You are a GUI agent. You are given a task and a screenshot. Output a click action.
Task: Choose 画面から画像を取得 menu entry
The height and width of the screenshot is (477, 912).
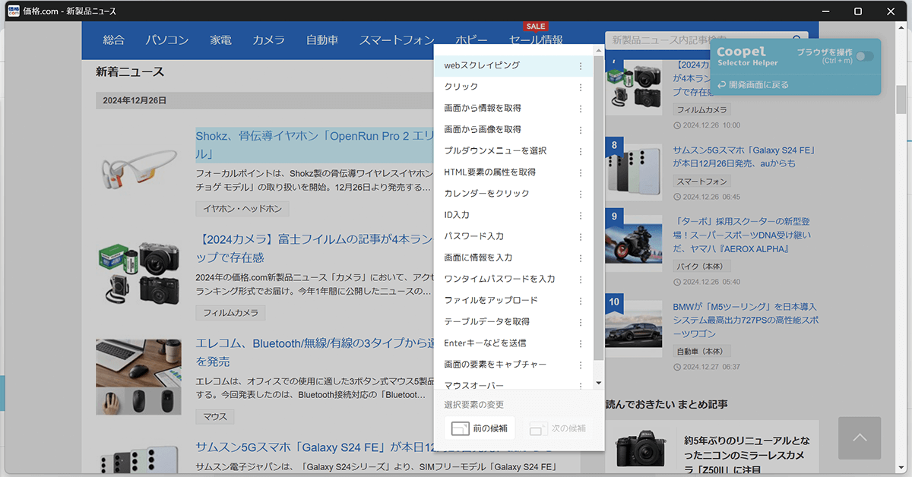coord(483,130)
